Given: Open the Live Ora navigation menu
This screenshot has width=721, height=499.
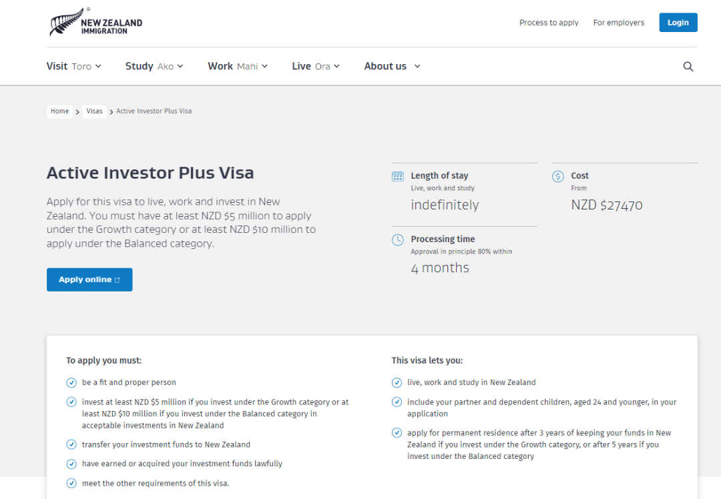Looking at the screenshot, I should [316, 66].
